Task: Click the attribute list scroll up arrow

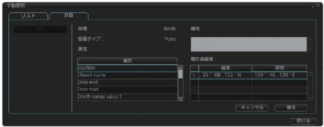Action: [x=180, y=67]
